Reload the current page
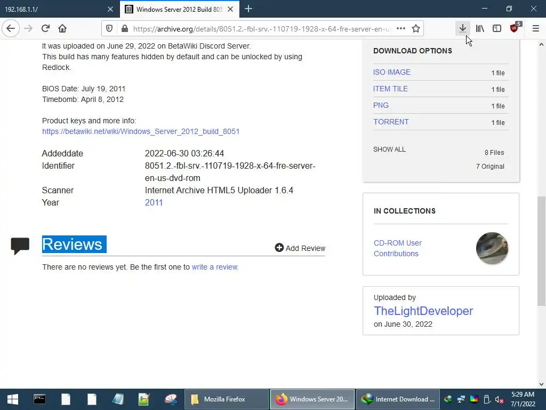The width and height of the screenshot is (546, 410). pyautogui.click(x=46, y=29)
